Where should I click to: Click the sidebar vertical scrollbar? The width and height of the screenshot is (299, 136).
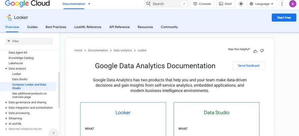pyautogui.click(x=59, y=90)
